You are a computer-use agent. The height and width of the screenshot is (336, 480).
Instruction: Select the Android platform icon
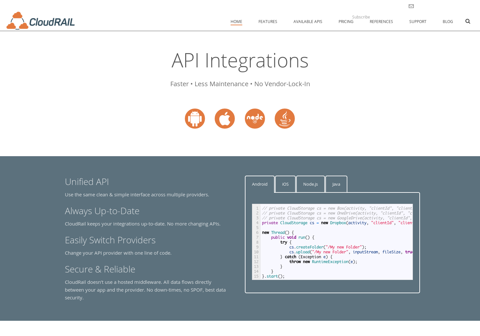195,119
